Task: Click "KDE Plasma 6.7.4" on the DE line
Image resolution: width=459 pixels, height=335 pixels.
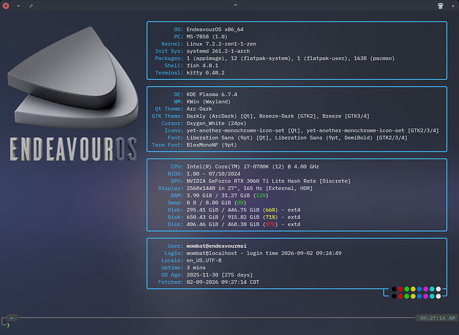Action: click(211, 94)
